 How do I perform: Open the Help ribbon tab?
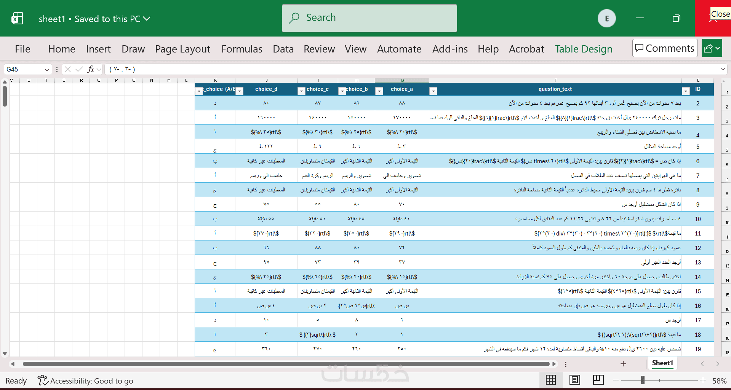(488, 49)
